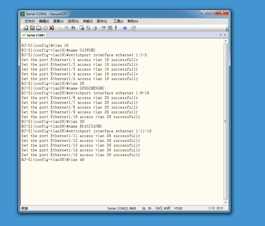
Task: Click the '就绪' status text
Action: click(25, 208)
